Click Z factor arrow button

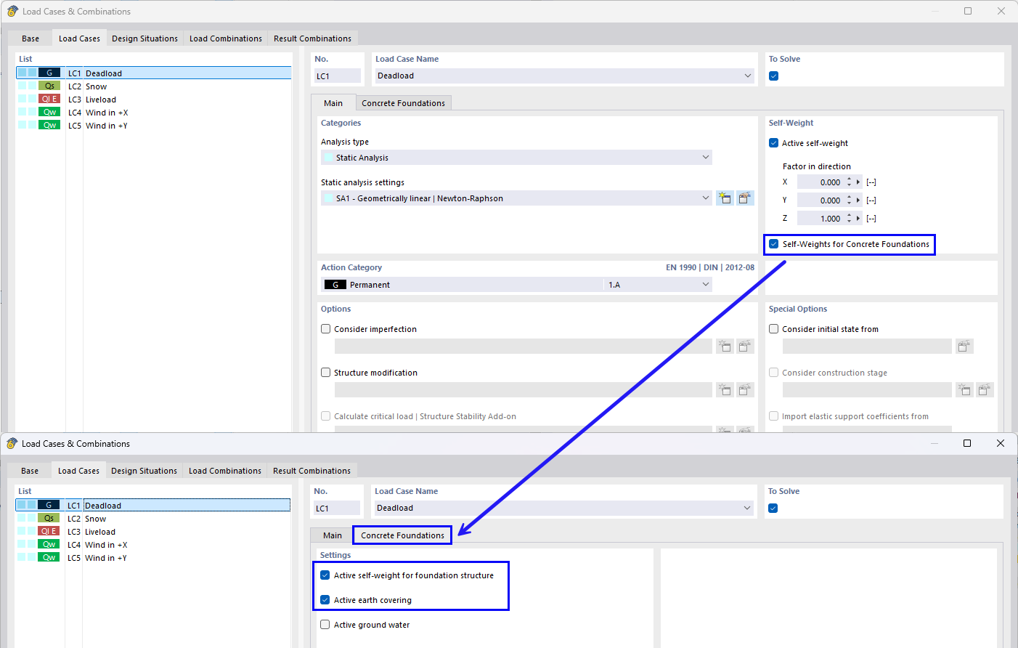[x=858, y=219]
